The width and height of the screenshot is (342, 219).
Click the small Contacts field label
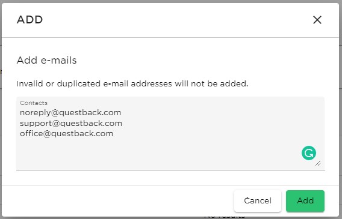[34, 103]
